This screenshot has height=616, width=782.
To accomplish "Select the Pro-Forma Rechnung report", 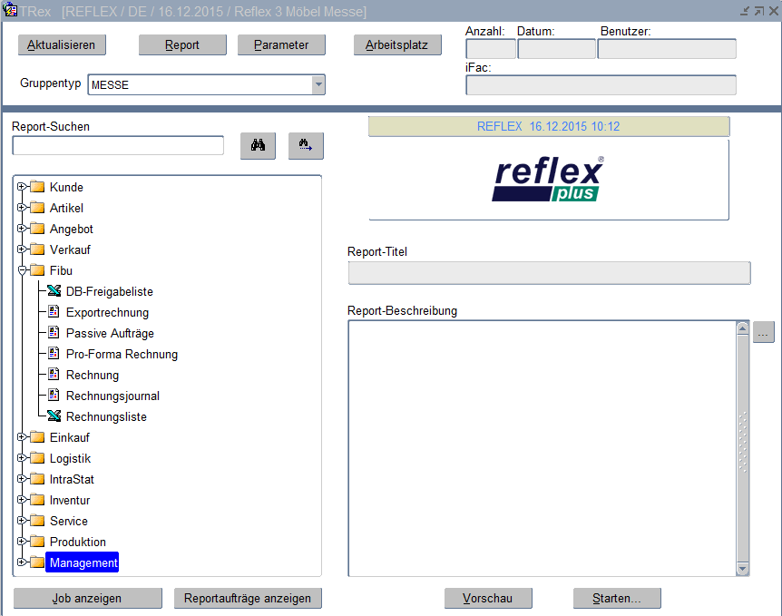I will pos(122,354).
